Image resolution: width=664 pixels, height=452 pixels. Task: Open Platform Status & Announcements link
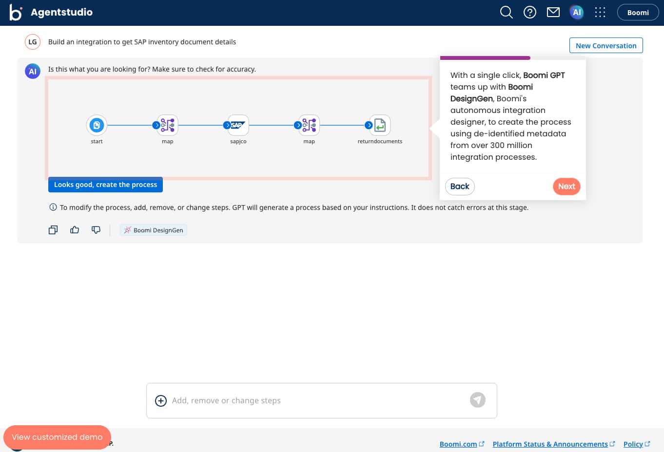pos(550,444)
